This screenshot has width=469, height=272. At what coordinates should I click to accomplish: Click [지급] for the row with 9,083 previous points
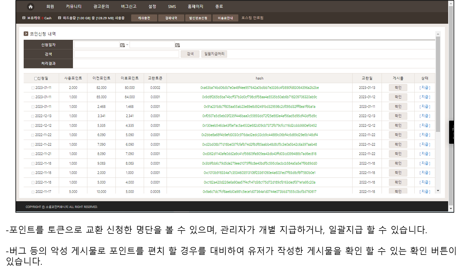point(425,163)
